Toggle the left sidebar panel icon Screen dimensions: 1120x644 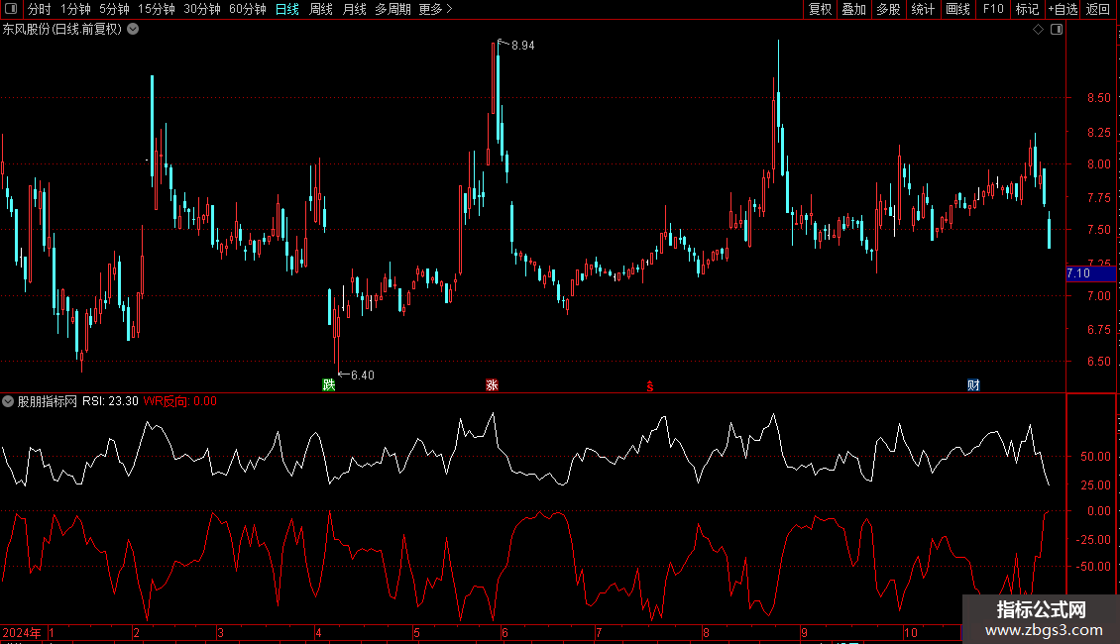(x=11, y=9)
